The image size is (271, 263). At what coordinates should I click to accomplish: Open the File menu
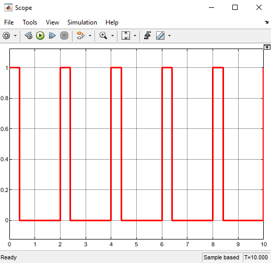coord(9,22)
